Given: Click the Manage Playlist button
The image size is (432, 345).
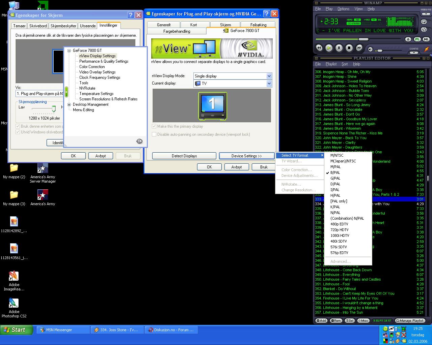Looking at the screenshot, I should [410, 321].
